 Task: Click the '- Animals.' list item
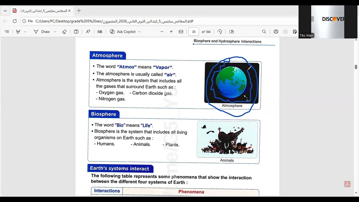tap(141, 144)
